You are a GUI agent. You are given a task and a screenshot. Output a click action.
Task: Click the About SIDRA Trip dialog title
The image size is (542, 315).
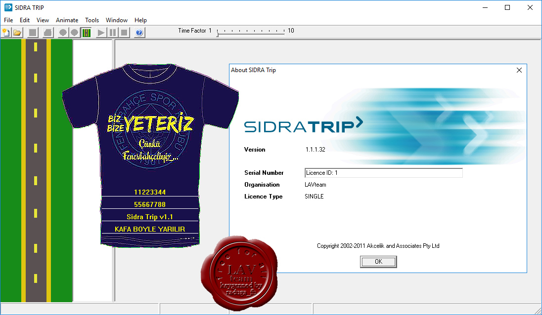pyautogui.click(x=253, y=70)
